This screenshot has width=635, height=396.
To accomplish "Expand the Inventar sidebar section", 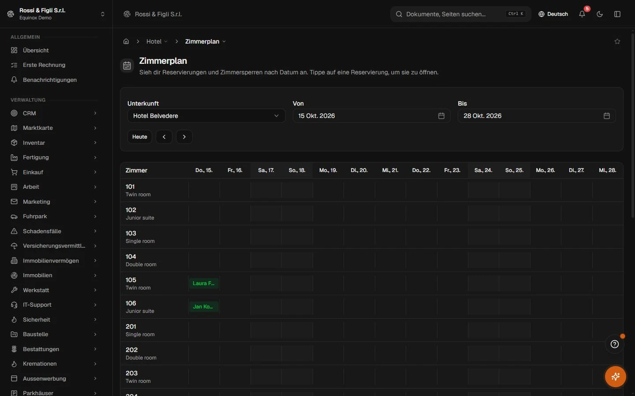I will (54, 143).
